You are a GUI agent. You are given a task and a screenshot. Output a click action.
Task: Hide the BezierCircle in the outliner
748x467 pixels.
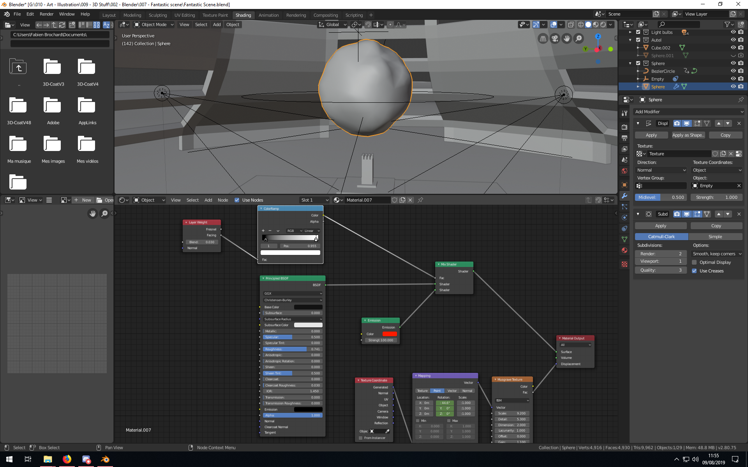[733, 71]
